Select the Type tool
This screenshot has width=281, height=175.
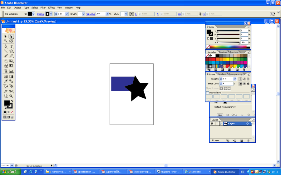point(11,46)
